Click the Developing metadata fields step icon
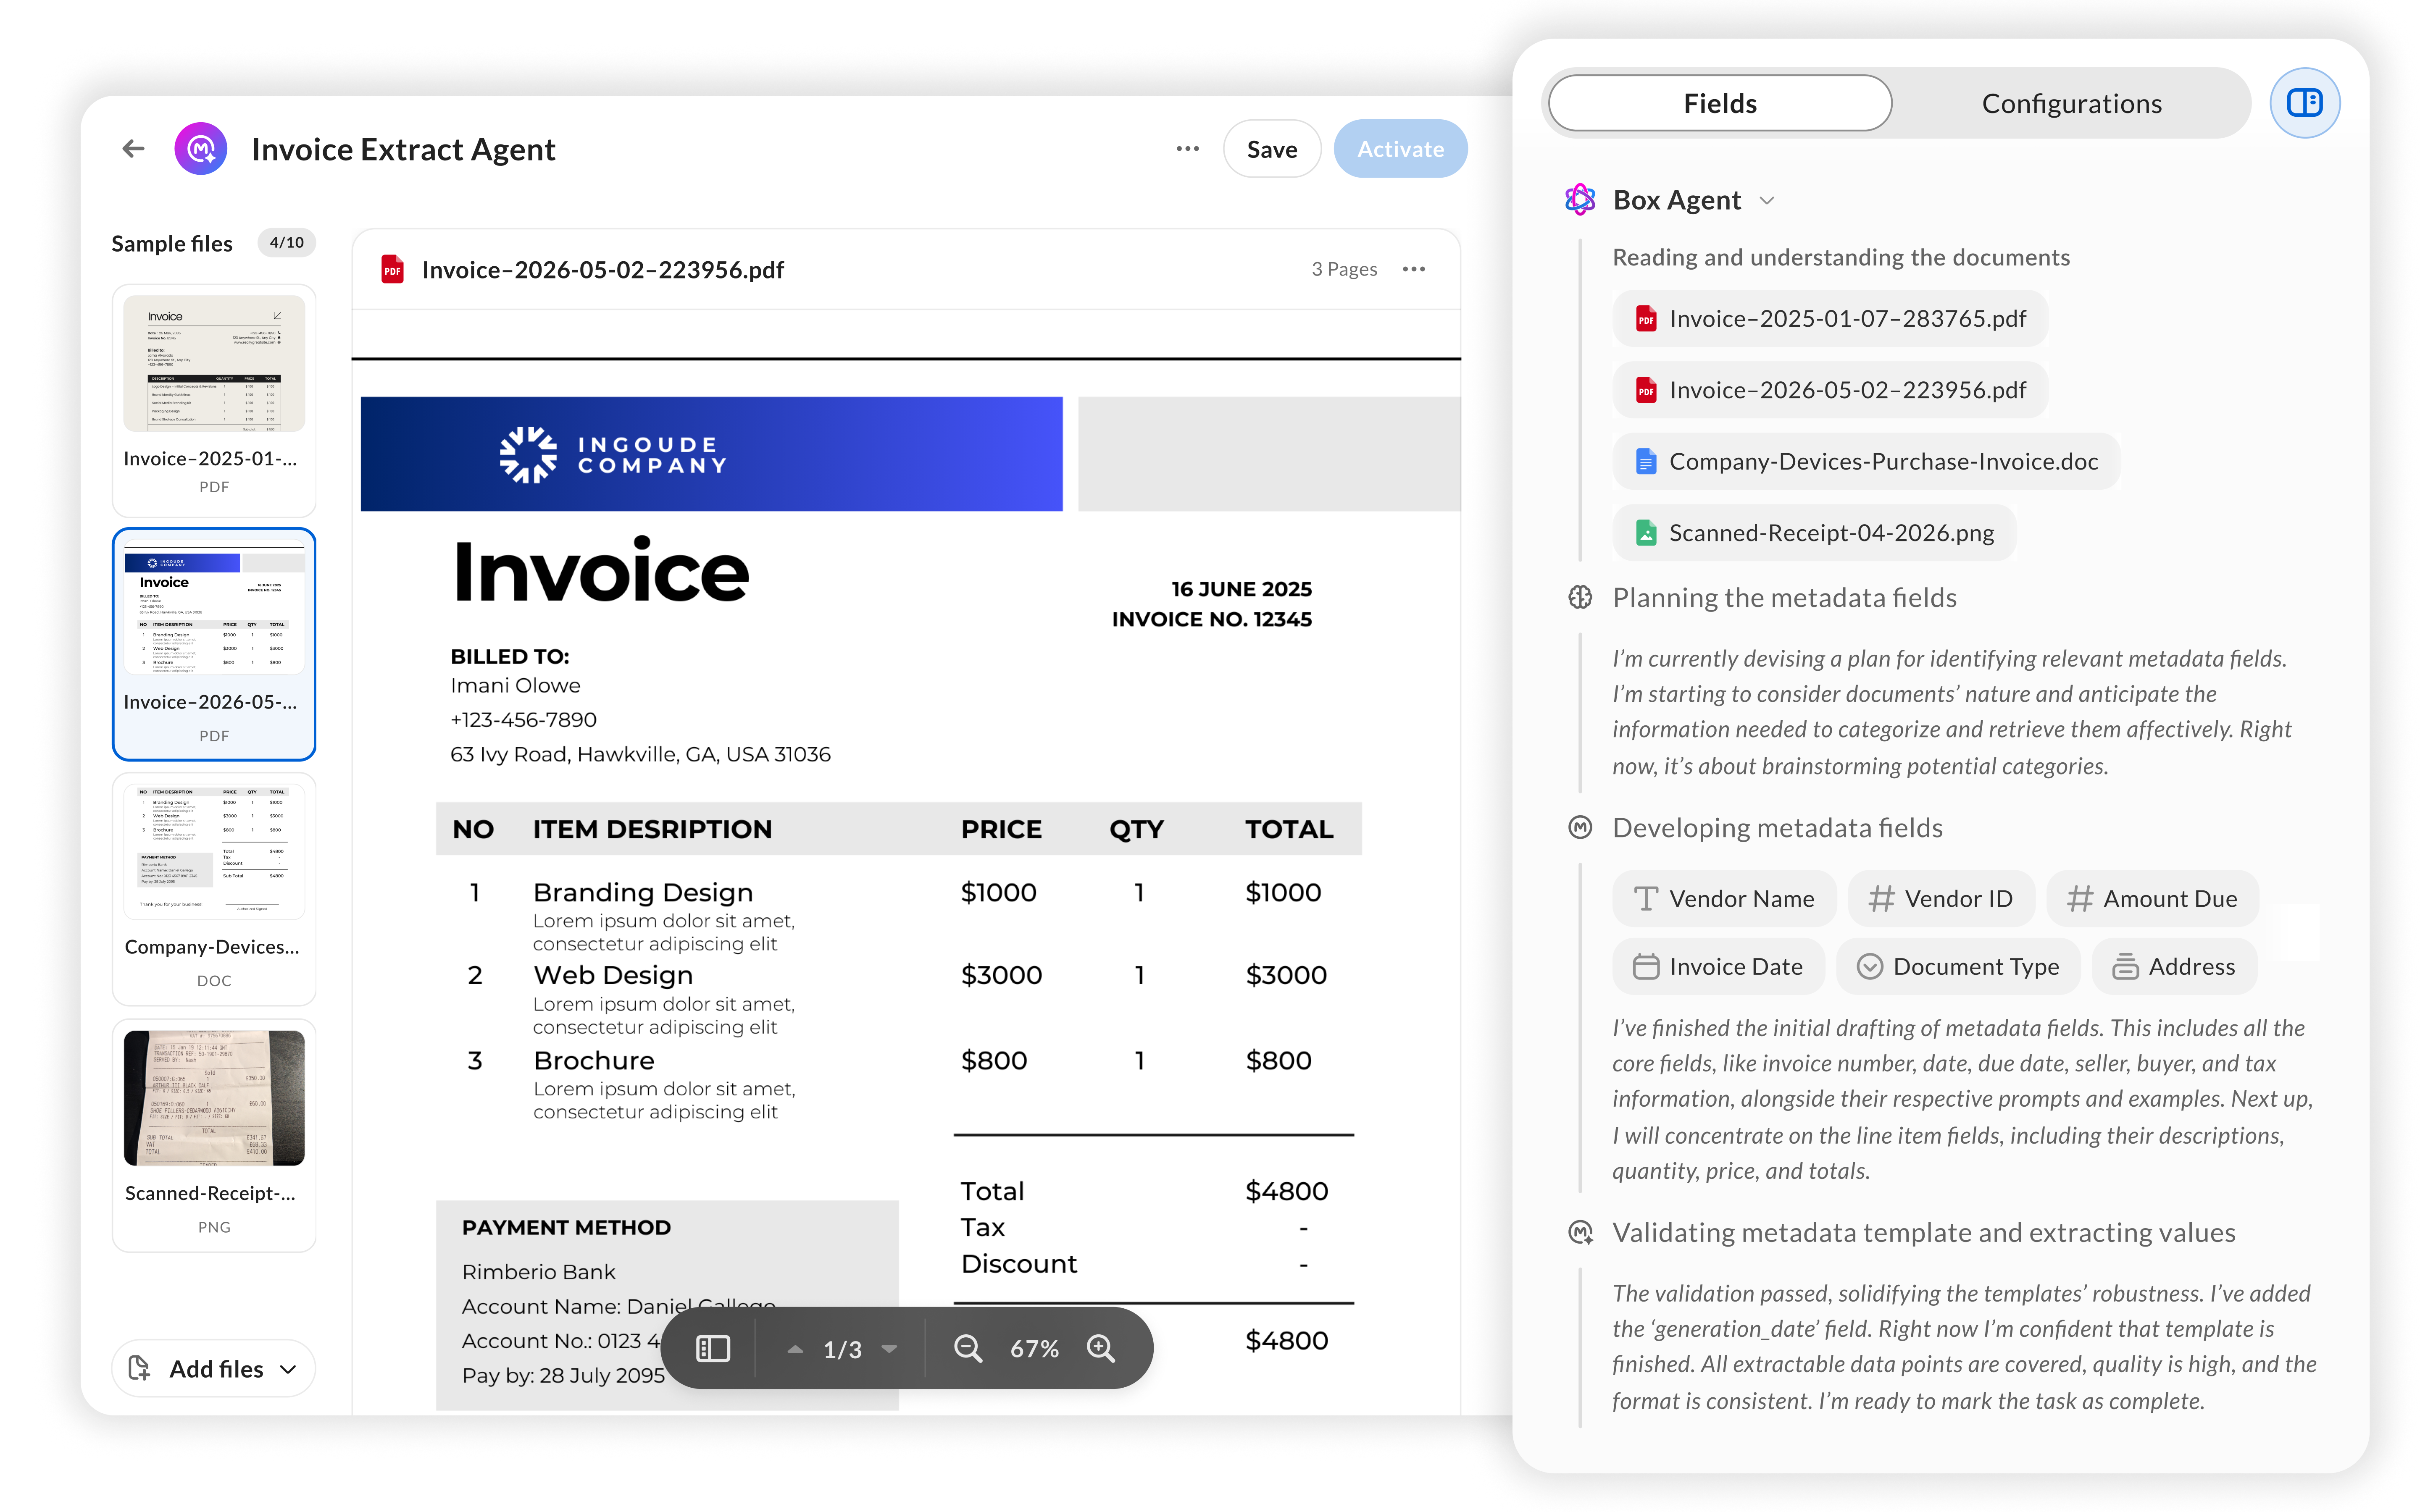The width and height of the screenshot is (2420, 1512). click(1580, 827)
